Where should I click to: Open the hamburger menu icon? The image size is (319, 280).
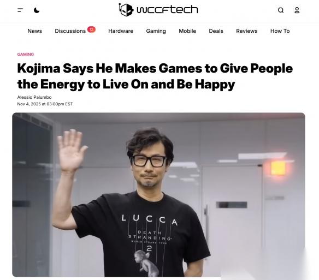point(20,10)
